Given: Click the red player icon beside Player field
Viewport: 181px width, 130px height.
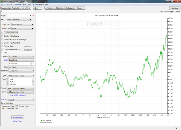Looking at the screenshot, I should point(33,15).
